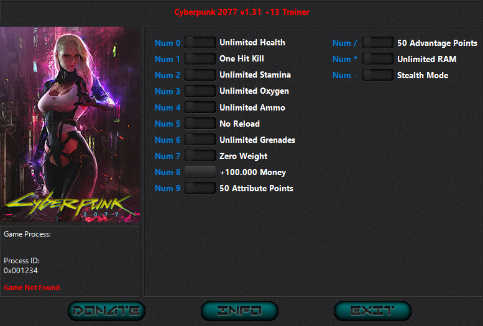Image resolution: width=483 pixels, height=326 pixels.
Task: Switch on Stealth Mode toggle
Action: 378,75
